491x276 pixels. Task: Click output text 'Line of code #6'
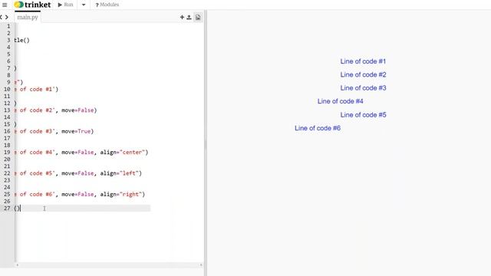tap(318, 128)
